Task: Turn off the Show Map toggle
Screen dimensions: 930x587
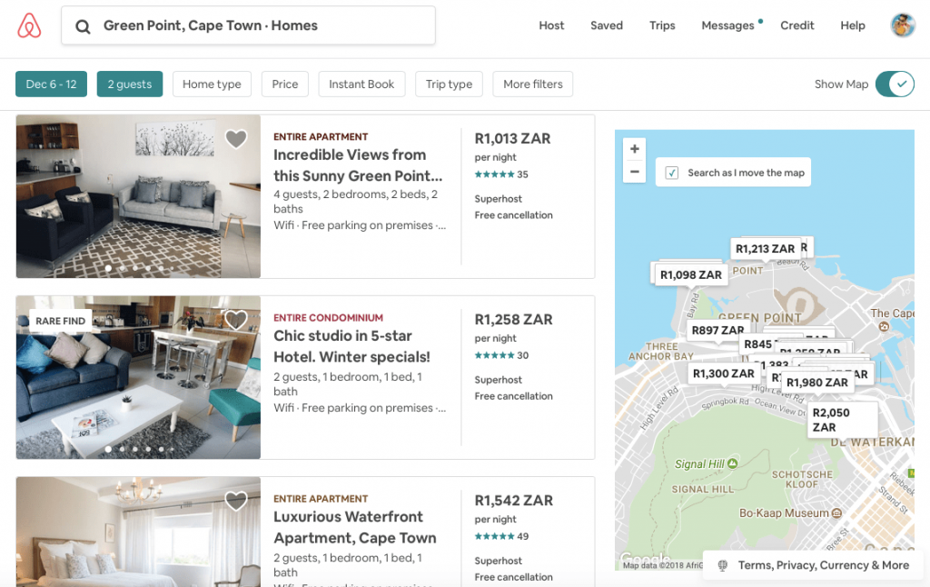Action: pyautogui.click(x=895, y=84)
